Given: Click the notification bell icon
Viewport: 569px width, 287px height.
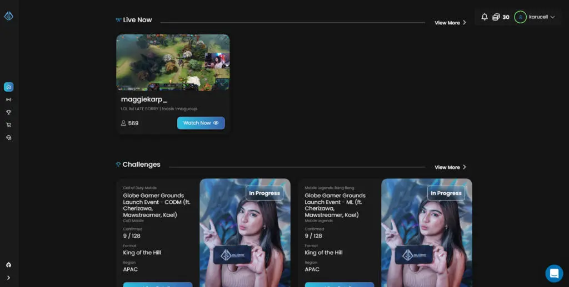Looking at the screenshot, I should point(485,17).
